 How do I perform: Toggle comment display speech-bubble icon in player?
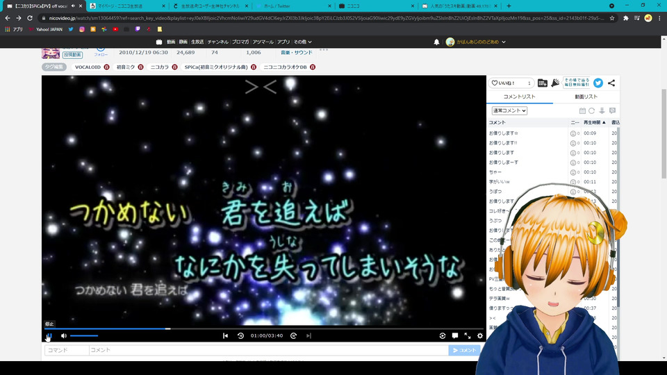[455, 336]
